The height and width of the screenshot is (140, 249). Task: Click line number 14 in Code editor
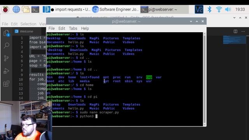pyautogui.click(x=21, y=98)
